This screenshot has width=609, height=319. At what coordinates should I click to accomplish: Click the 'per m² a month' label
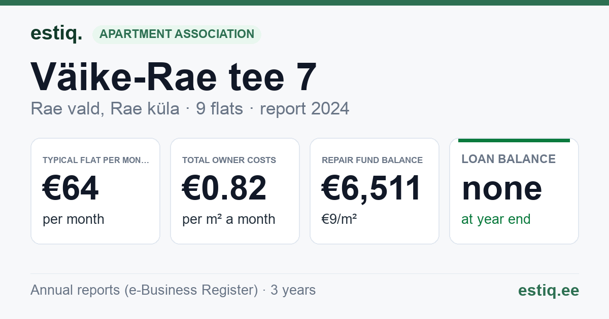pyautogui.click(x=229, y=219)
